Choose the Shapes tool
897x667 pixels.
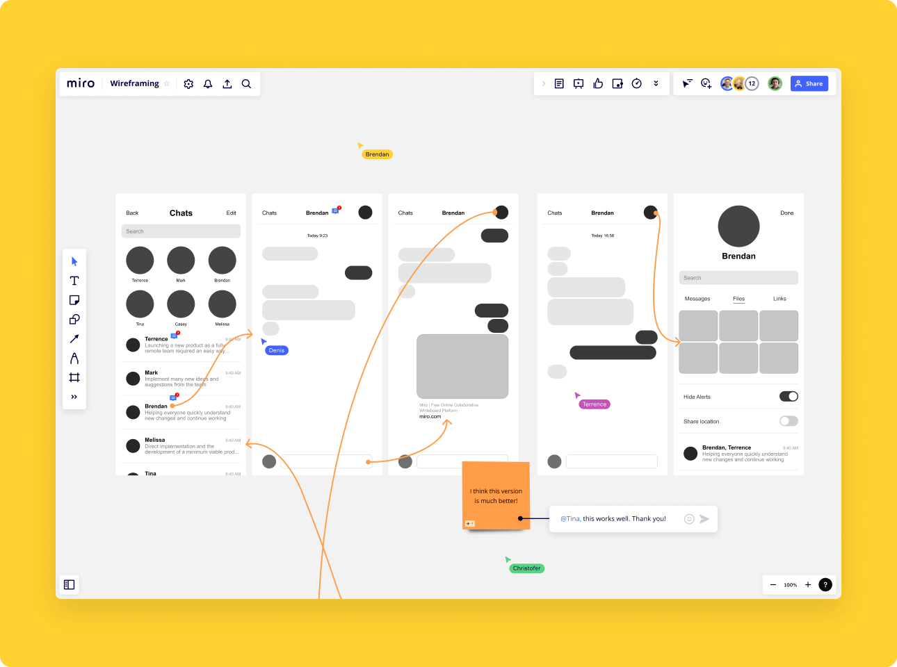(74, 319)
